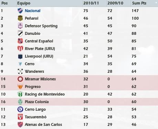Click the Wanderers black and white crest
This screenshot has height=129, width=158.
[x=20, y=71]
